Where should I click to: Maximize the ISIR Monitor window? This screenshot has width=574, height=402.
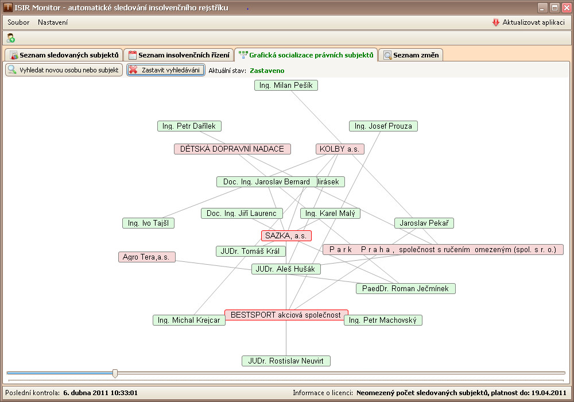(554, 7)
